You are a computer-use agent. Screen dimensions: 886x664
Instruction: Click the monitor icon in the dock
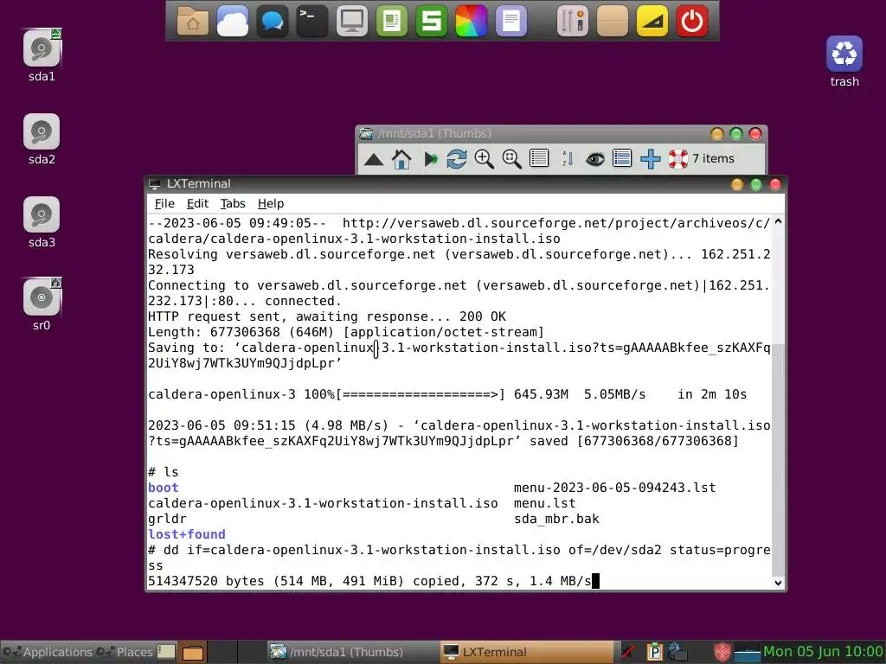[352, 22]
